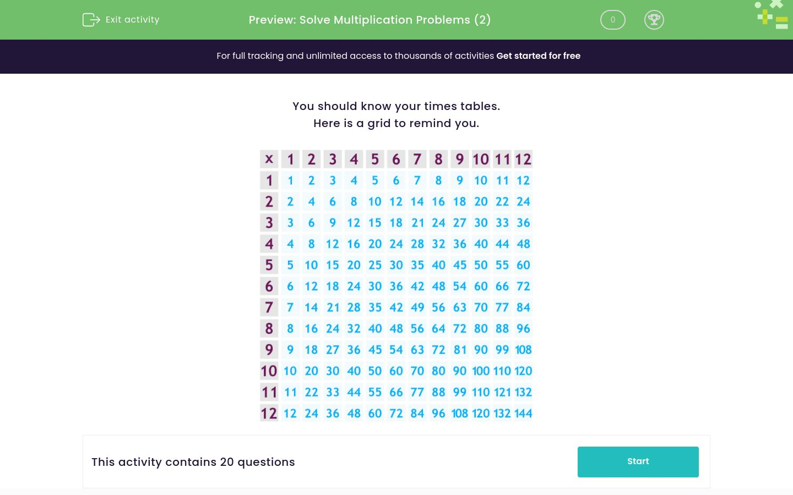Viewport: 793px width, 495px height.
Task: Select the X multiplication symbol in the grid
Action: [x=269, y=159]
